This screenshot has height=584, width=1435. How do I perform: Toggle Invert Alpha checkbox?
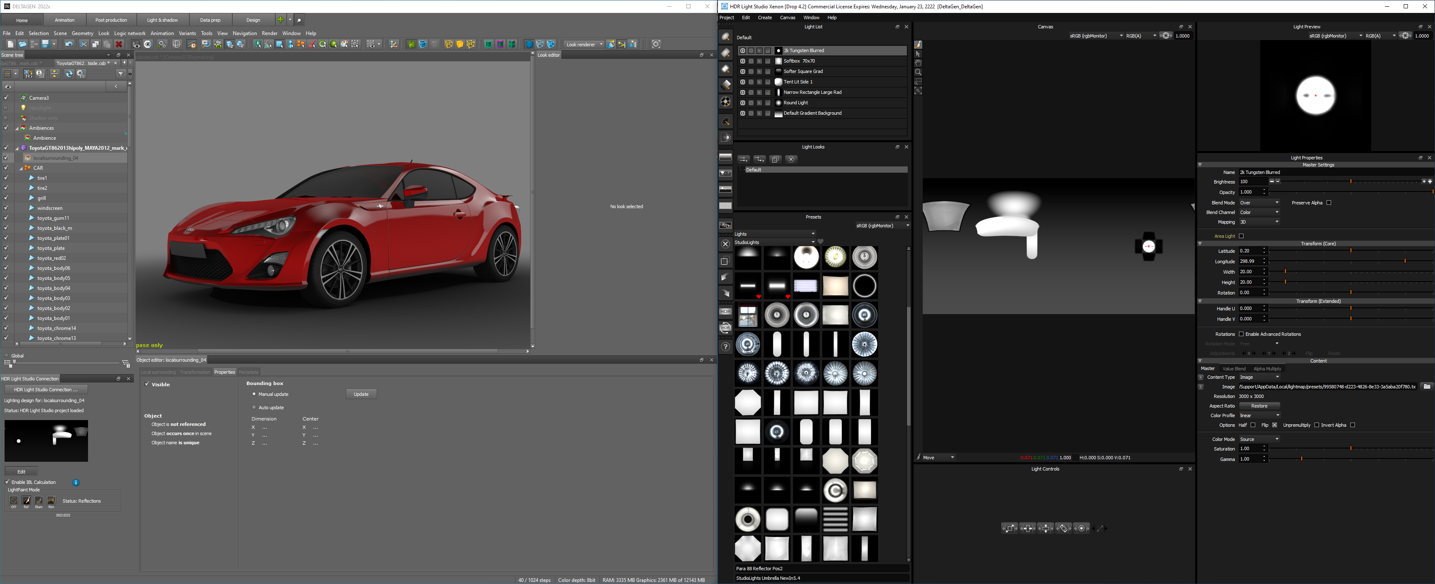pyautogui.click(x=1352, y=425)
